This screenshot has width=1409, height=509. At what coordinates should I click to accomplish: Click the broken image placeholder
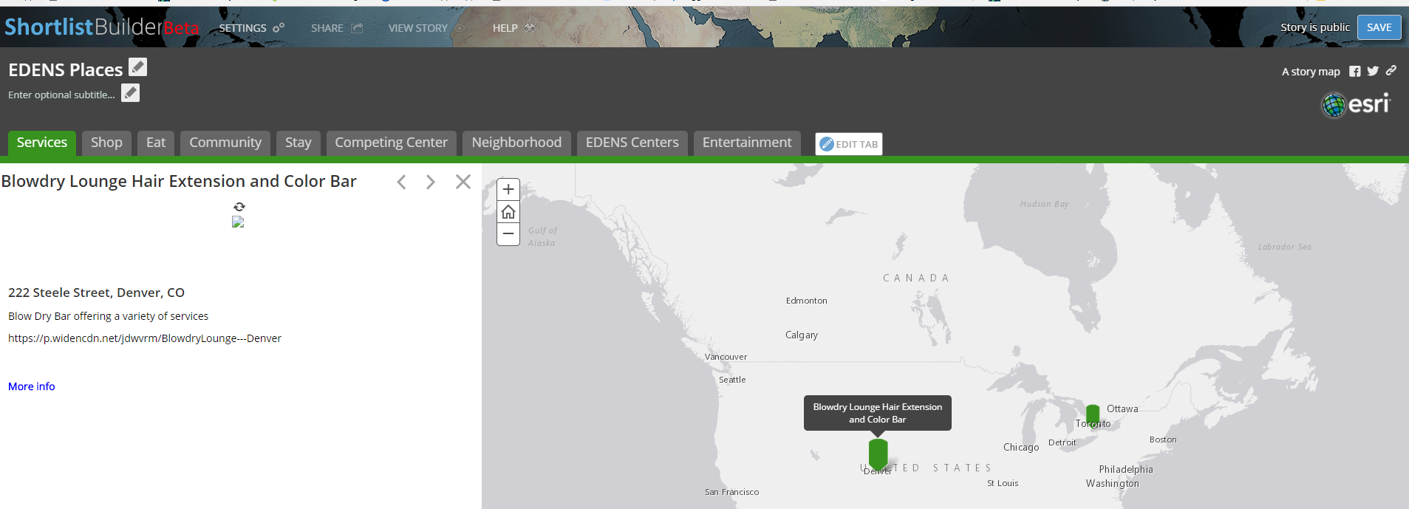(x=238, y=222)
